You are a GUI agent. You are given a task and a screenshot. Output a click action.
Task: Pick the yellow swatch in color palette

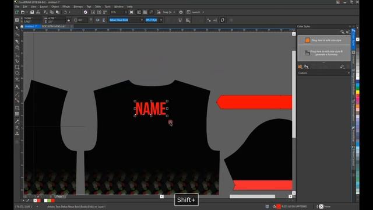(357, 92)
